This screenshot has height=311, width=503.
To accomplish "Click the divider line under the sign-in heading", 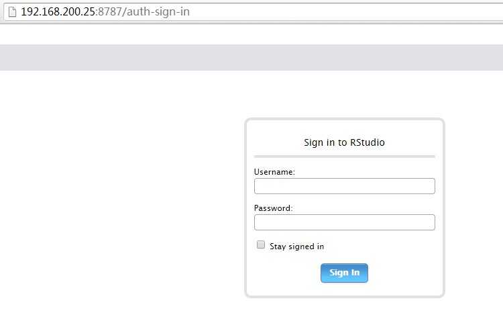I will 344,157.
